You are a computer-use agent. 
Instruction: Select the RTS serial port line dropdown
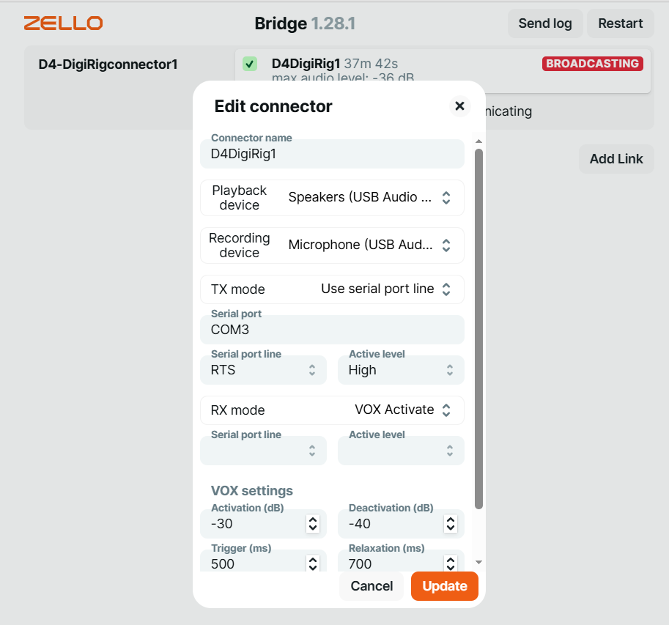pyautogui.click(x=263, y=369)
